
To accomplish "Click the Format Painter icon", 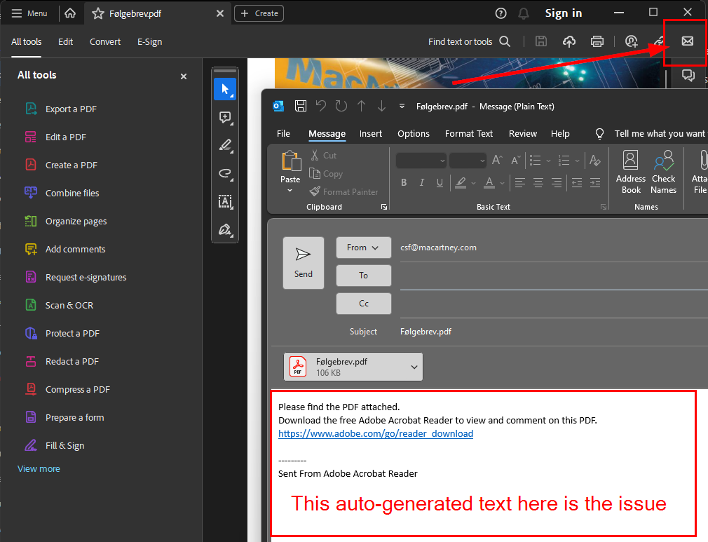I will click(315, 191).
